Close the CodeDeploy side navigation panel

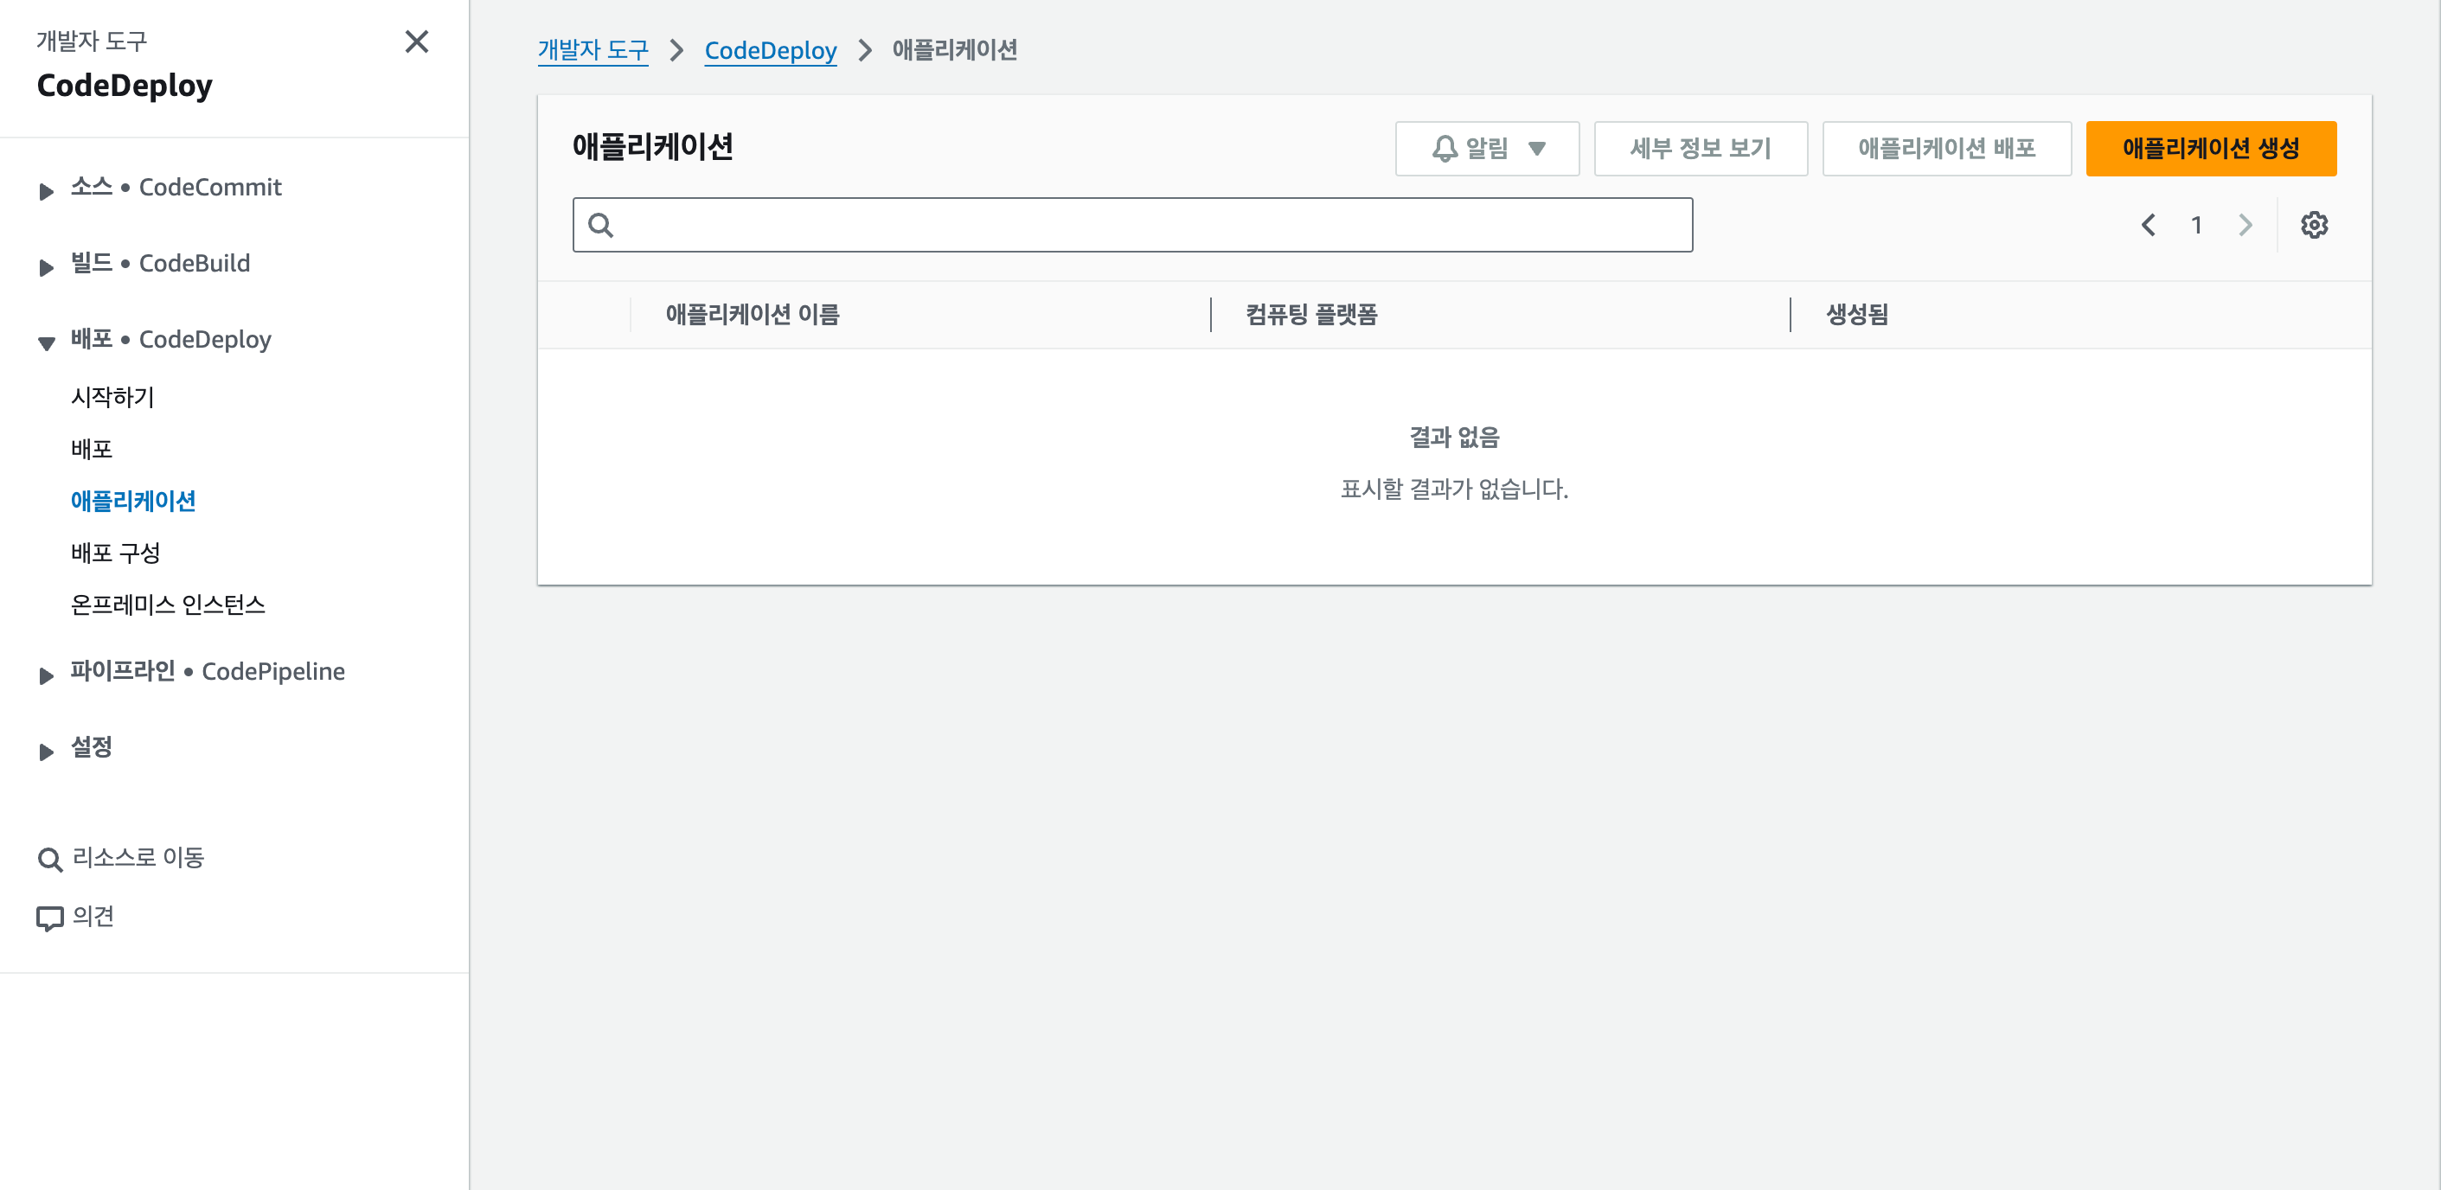click(416, 42)
